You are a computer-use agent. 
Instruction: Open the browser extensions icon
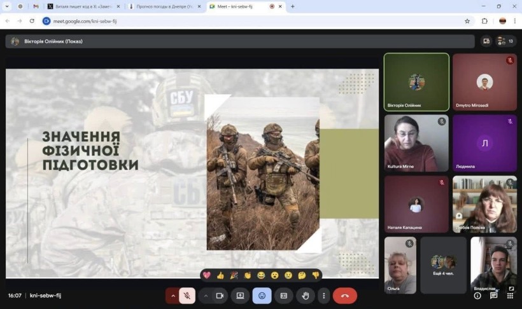484,21
